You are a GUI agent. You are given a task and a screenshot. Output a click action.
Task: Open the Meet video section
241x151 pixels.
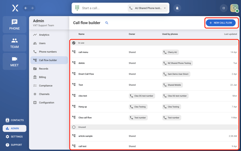pyautogui.click(x=14, y=61)
